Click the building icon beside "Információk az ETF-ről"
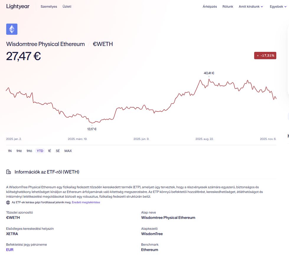Screen dimensions: 289x256 9,172
